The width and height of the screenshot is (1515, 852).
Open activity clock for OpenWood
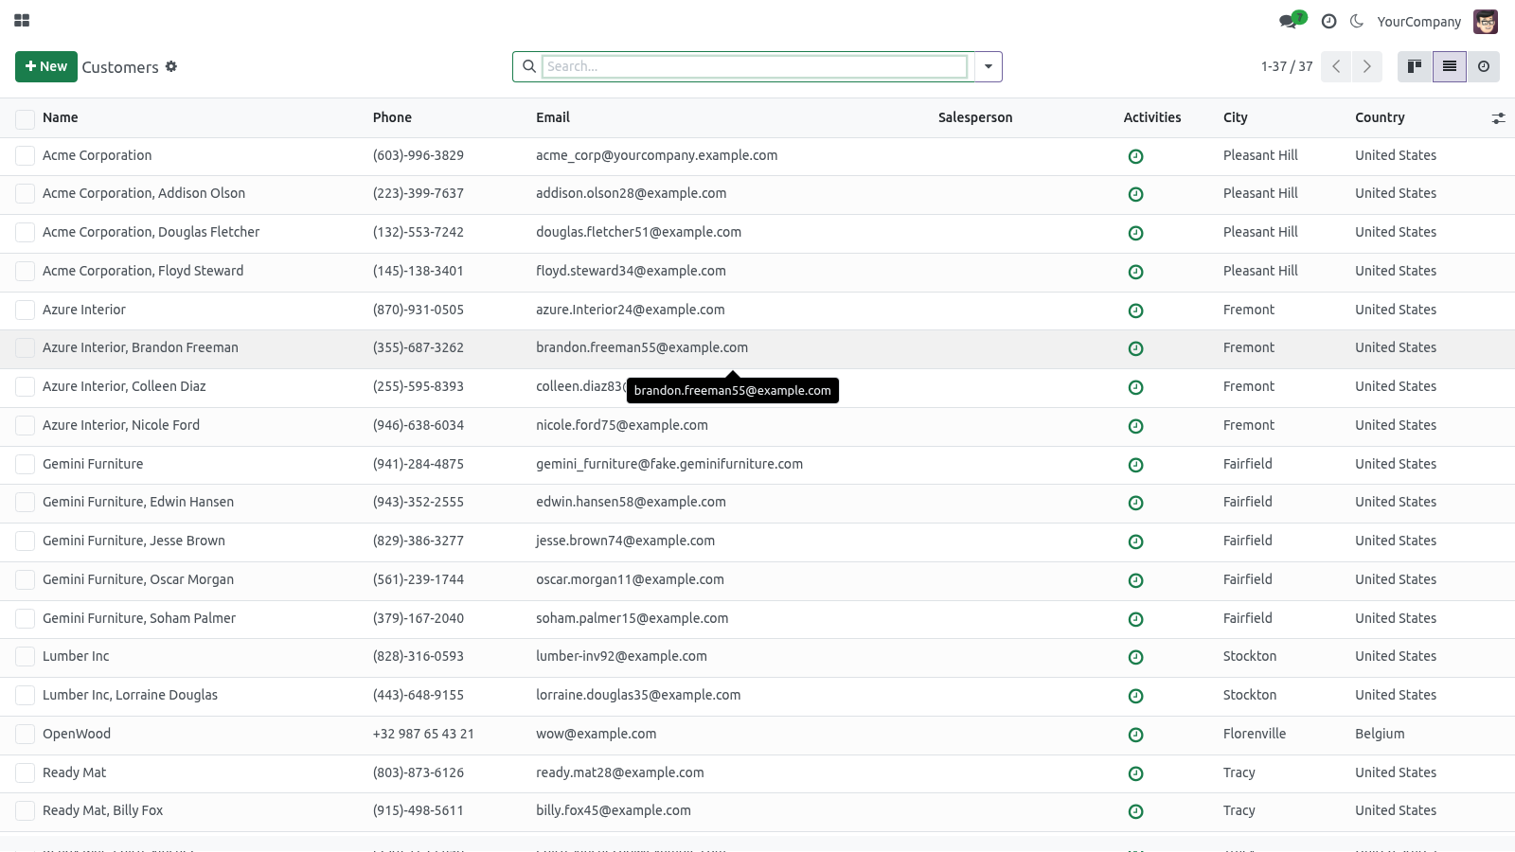(x=1136, y=735)
